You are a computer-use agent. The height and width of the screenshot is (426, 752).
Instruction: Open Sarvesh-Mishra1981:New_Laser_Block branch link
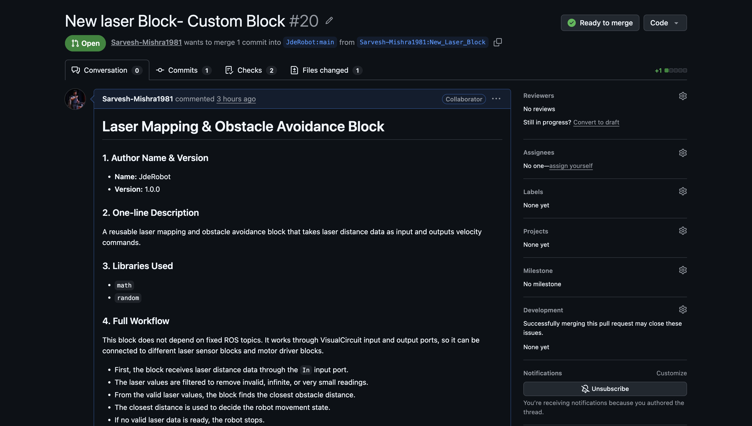pos(422,42)
